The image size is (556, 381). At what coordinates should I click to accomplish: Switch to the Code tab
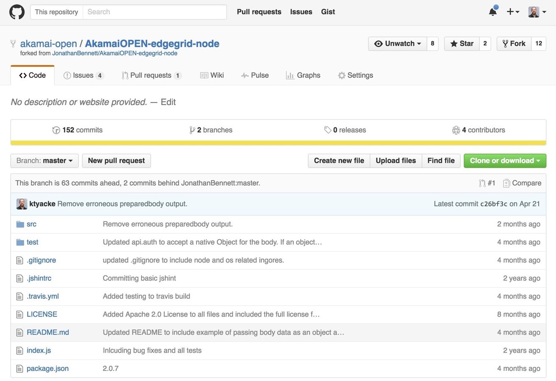click(33, 75)
